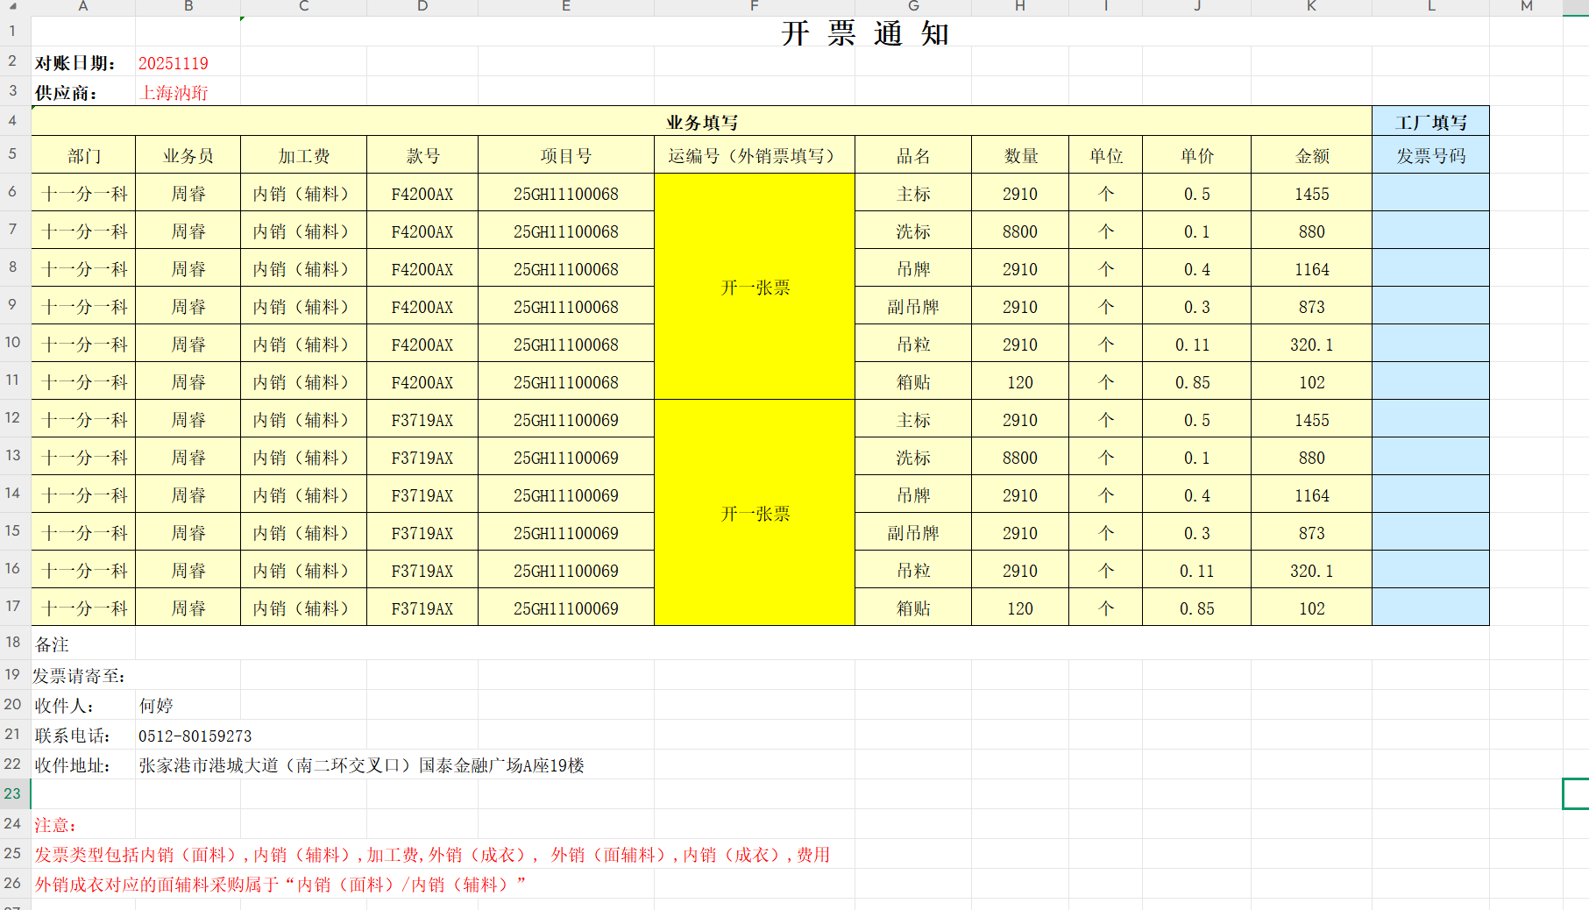Select the 金额 column header cell
The height and width of the screenshot is (910, 1589).
[x=1311, y=156]
